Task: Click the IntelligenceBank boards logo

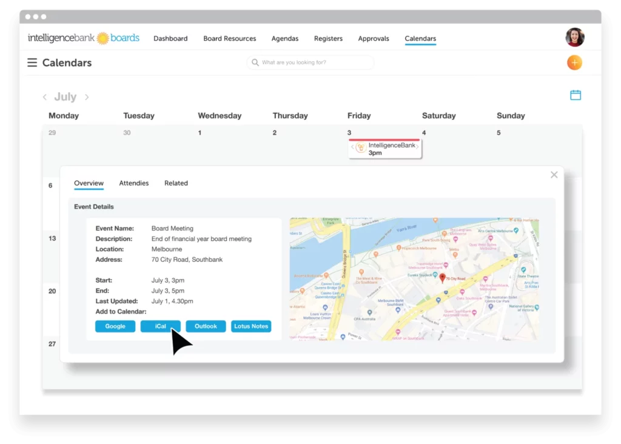Action: 84,38
